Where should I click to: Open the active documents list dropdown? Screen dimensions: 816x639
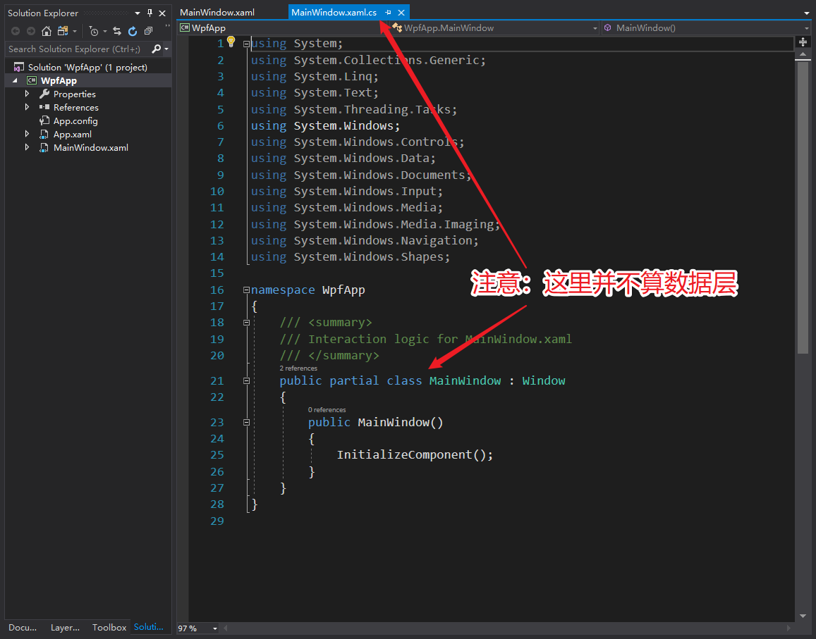point(807,13)
